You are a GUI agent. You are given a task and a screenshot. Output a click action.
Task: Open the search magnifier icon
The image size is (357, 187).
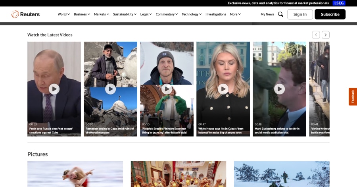click(280, 14)
